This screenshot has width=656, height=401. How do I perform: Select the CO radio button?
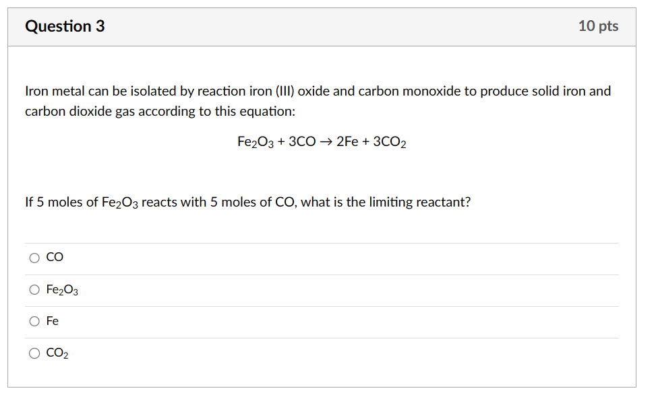pos(34,258)
